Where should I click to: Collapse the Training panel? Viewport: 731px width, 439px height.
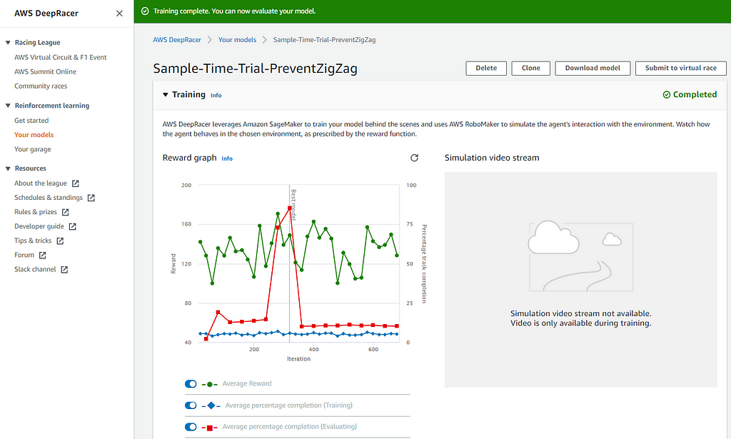coord(165,95)
